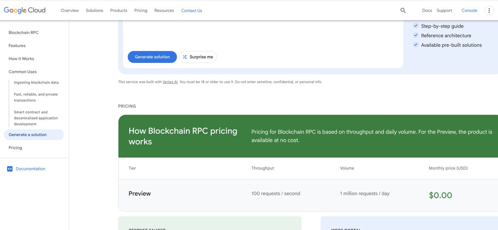Open the Overview nav item
This screenshot has height=230, width=498.
click(x=70, y=10)
